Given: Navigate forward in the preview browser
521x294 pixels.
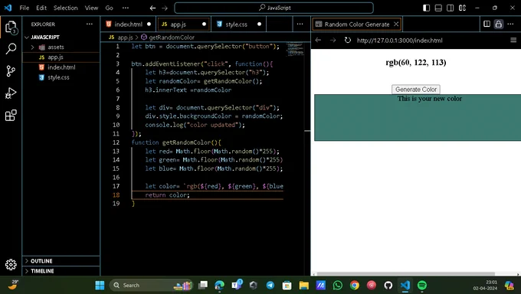Looking at the screenshot, I should (x=333, y=41).
